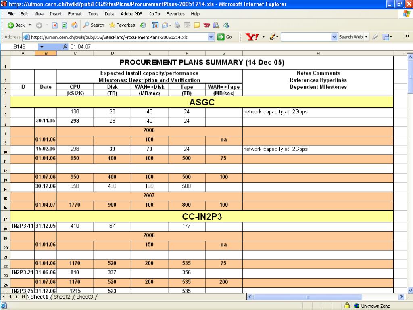Click the Forward navigation arrow
The image size is (413, 310).
39,25
